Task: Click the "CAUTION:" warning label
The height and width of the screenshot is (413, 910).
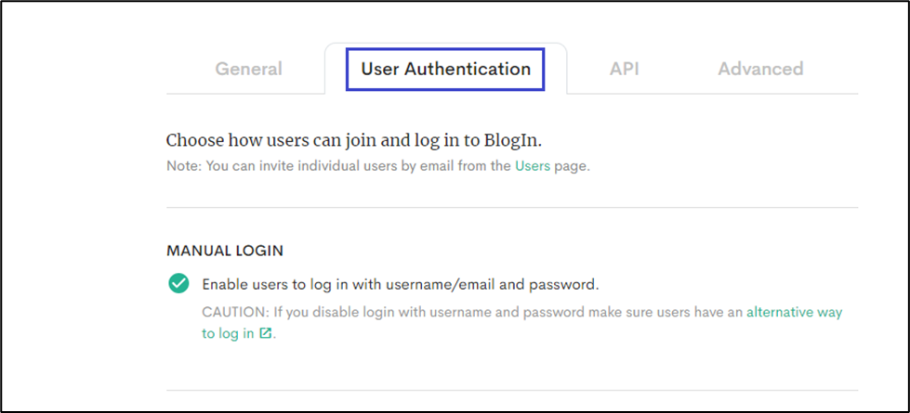Action: (232, 312)
